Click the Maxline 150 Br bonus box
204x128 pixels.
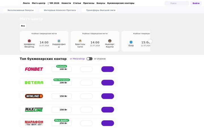point(62,110)
